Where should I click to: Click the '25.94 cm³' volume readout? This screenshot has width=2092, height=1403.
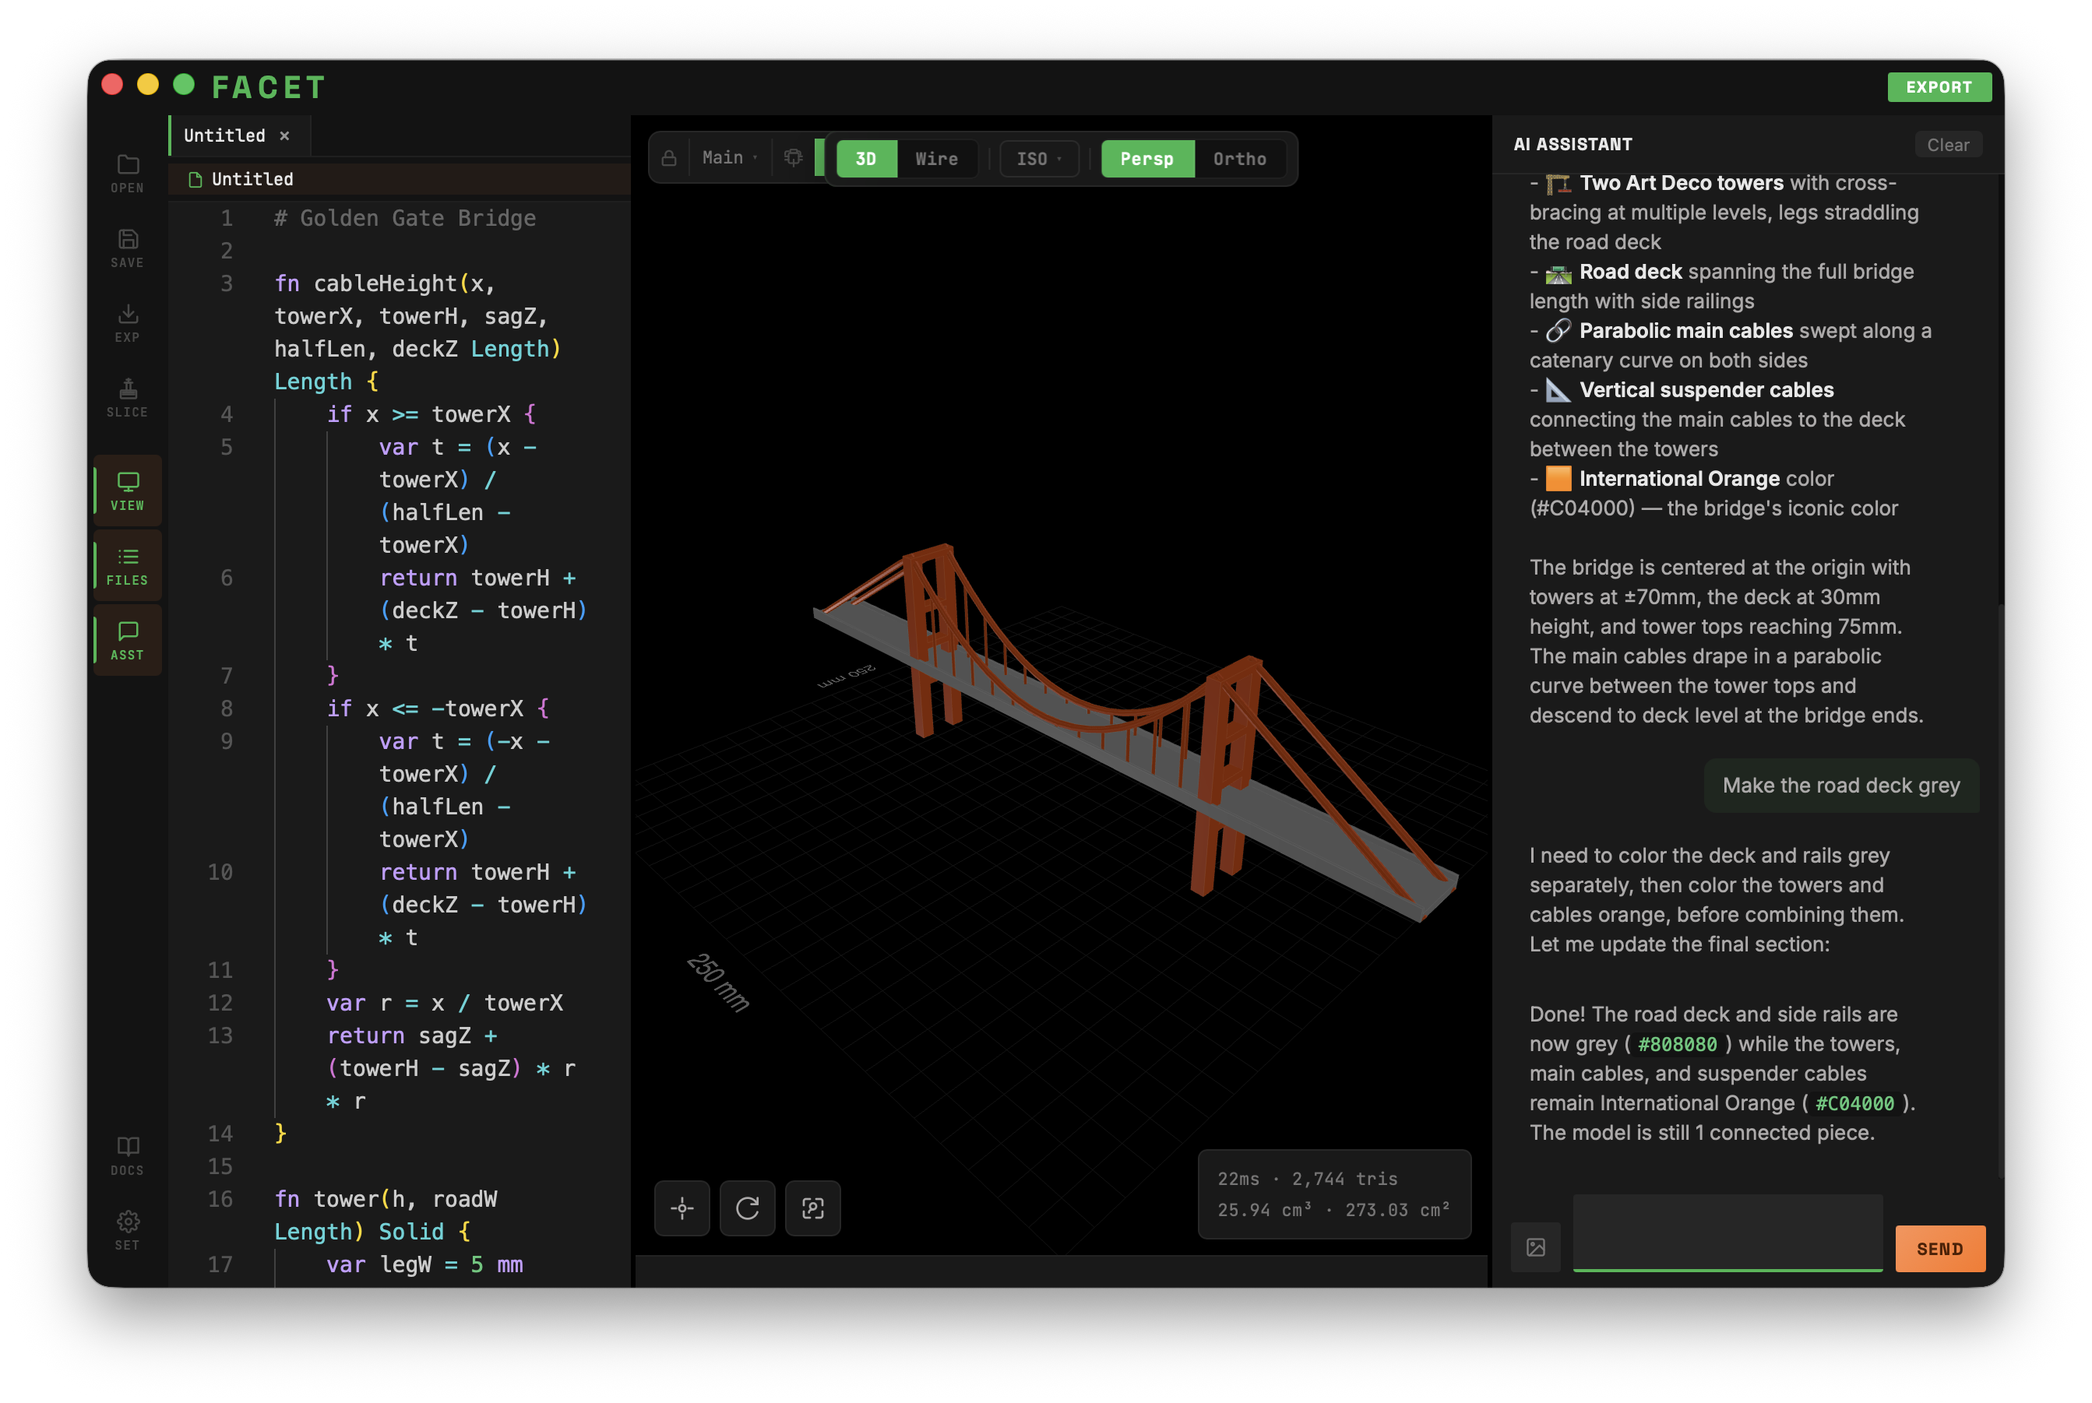click(x=1264, y=1210)
